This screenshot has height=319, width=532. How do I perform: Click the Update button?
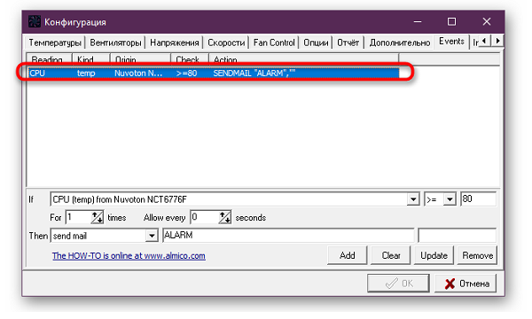434,255
